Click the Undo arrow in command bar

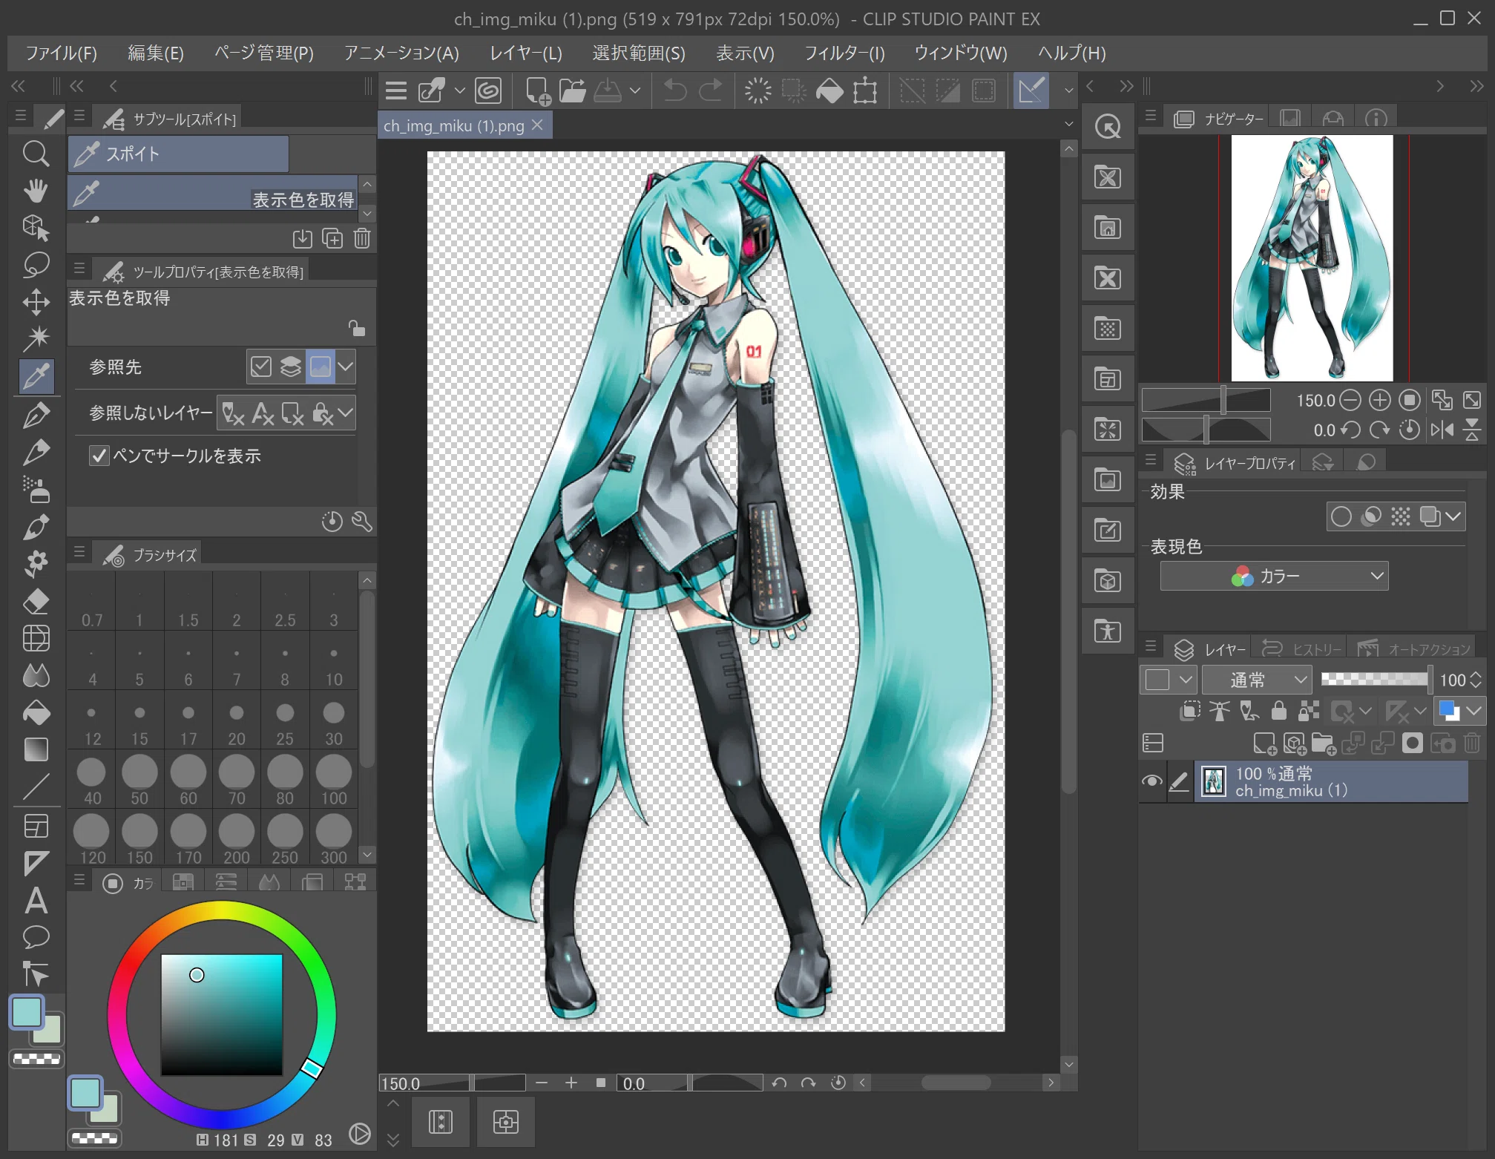[674, 91]
